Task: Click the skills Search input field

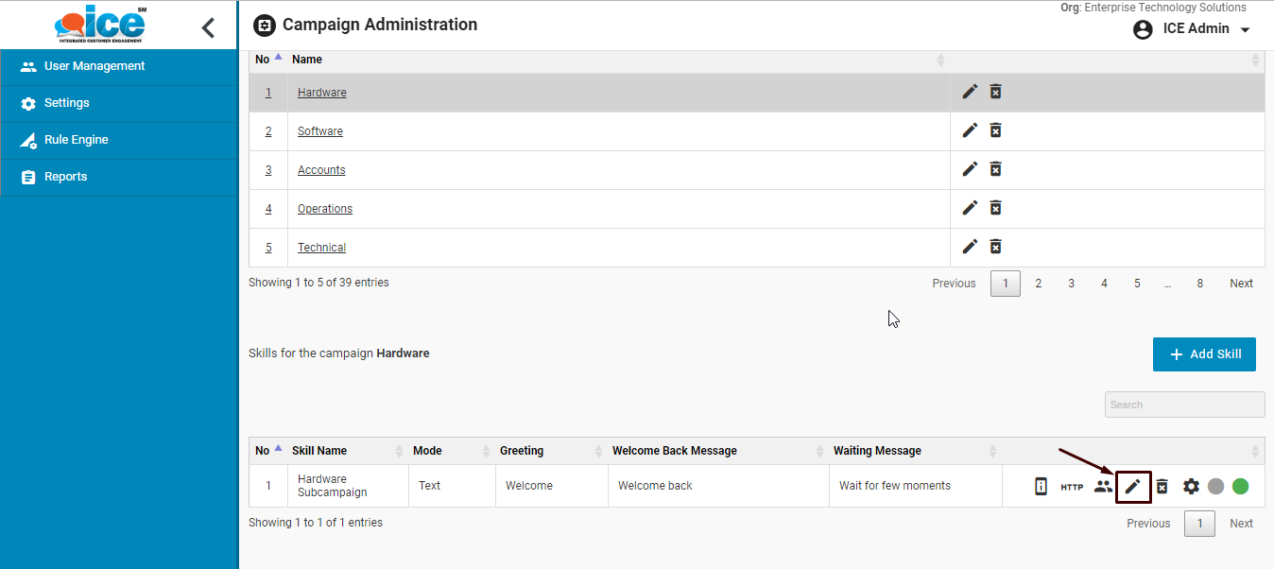Action: (x=1184, y=405)
